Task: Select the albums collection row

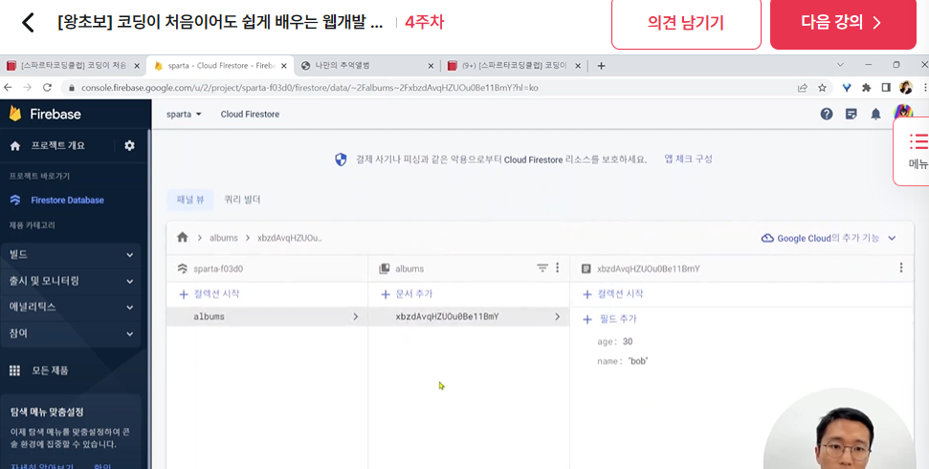Action: [x=267, y=317]
